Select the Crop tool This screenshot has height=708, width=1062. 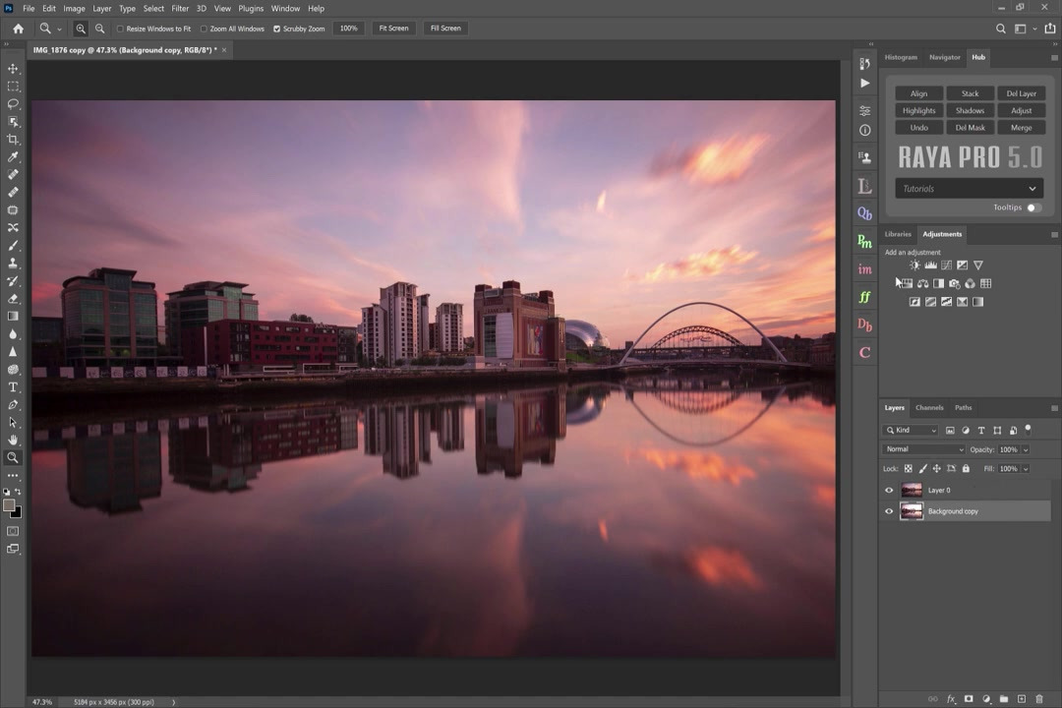[13, 140]
